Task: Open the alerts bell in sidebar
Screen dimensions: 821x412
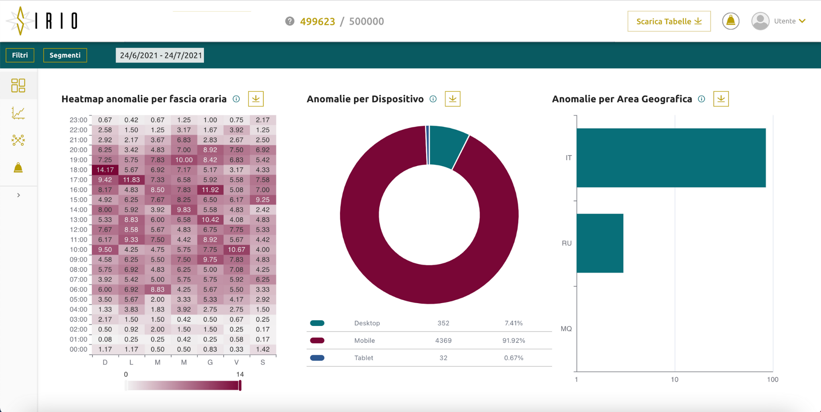Action: click(x=18, y=168)
